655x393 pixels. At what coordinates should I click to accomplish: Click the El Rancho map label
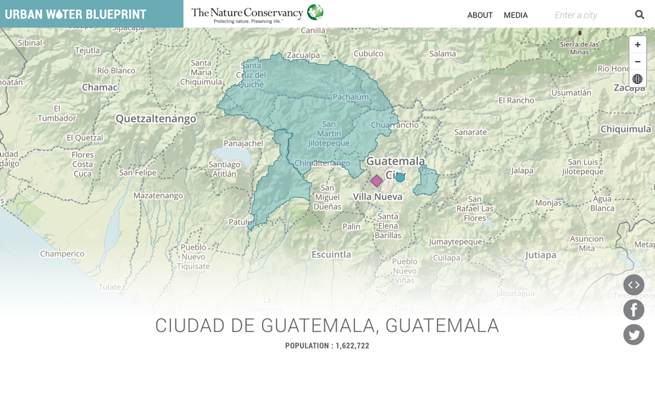[516, 101]
